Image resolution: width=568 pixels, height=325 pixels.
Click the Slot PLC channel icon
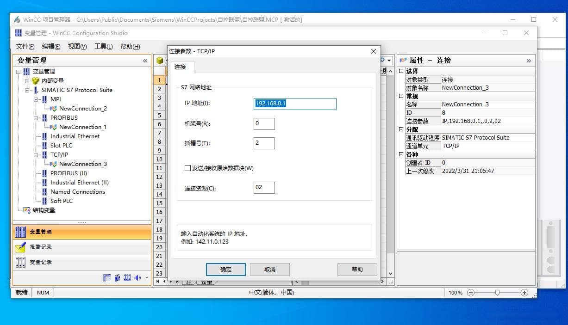click(x=44, y=145)
